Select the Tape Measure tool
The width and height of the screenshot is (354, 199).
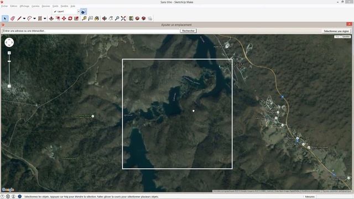coord(84,18)
